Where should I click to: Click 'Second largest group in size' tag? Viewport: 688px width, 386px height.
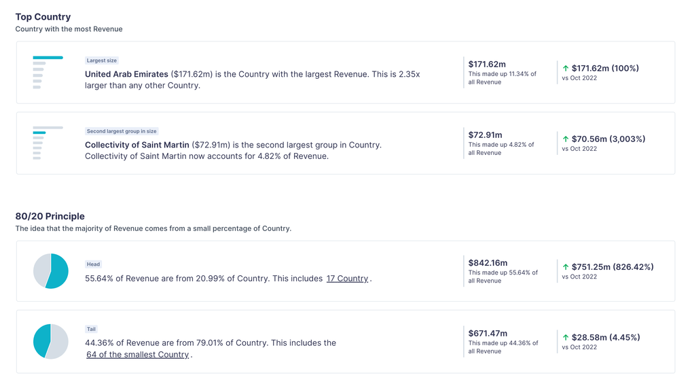coord(122,131)
